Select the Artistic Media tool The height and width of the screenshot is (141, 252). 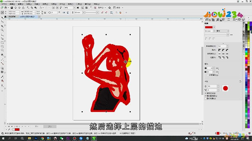click(x=2, y=39)
